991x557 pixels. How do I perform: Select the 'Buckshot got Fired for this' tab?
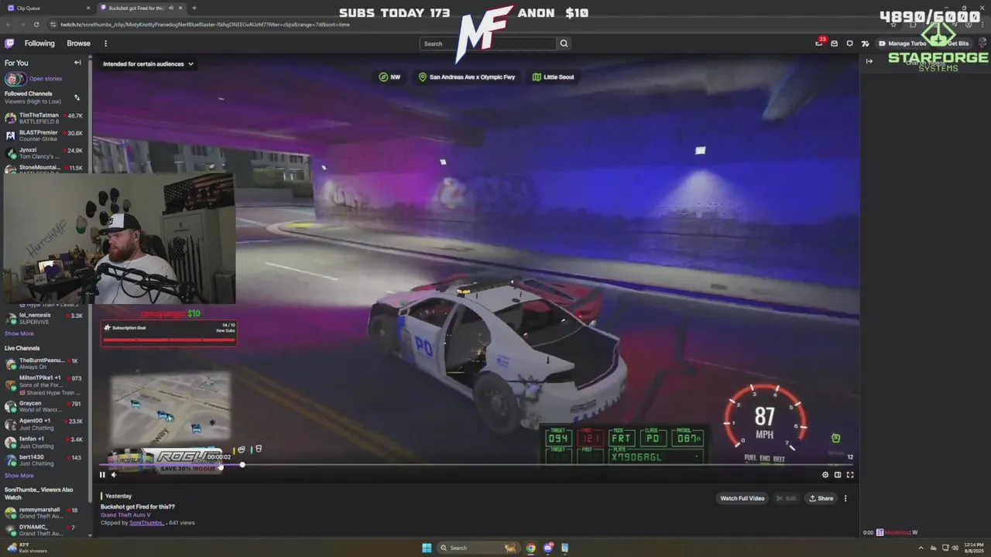click(x=142, y=8)
